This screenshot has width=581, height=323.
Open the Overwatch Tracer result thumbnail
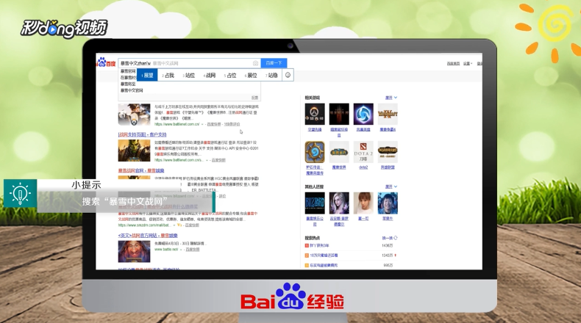[x=134, y=115]
